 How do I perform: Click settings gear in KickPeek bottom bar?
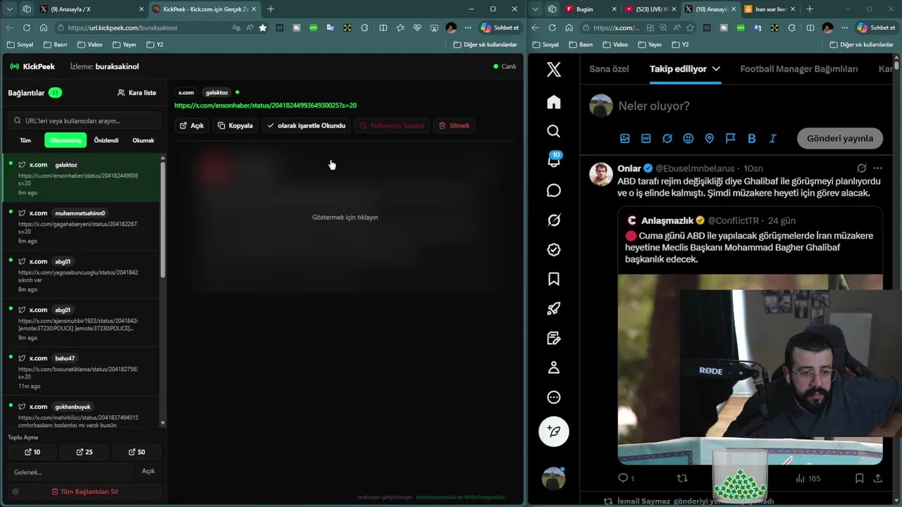click(x=16, y=492)
